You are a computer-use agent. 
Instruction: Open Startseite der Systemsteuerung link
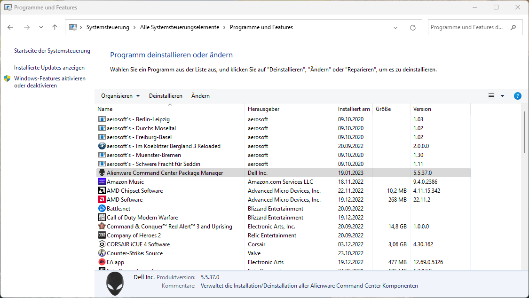(x=52, y=51)
